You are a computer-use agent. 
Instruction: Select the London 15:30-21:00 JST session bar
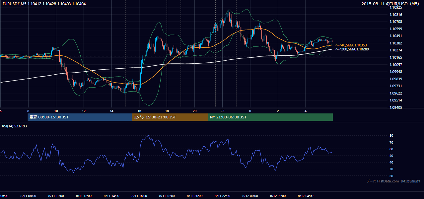tap(170, 117)
